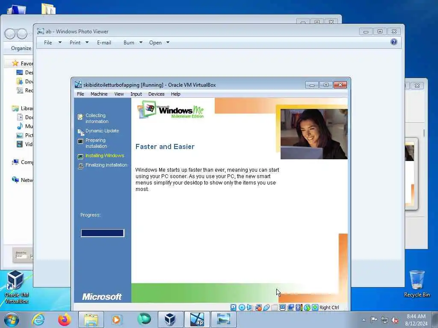The width and height of the screenshot is (438, 328).
Task: Select Libraries in Explorer navigation pane
Action: tap(23, 108)
